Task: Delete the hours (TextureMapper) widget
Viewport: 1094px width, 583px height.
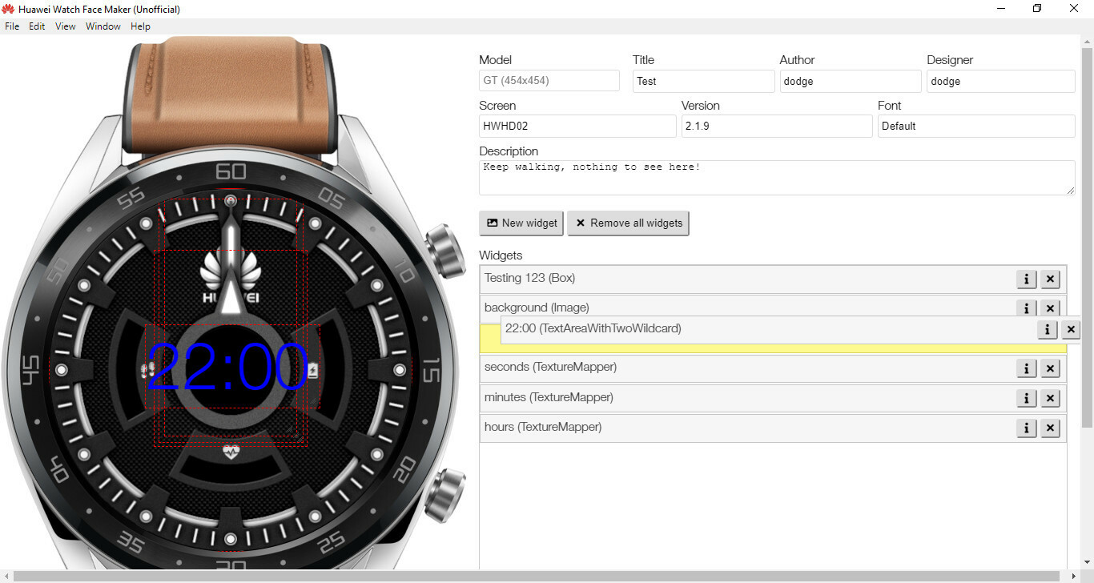Action: pyautogui.click(x=1051, y=428)
